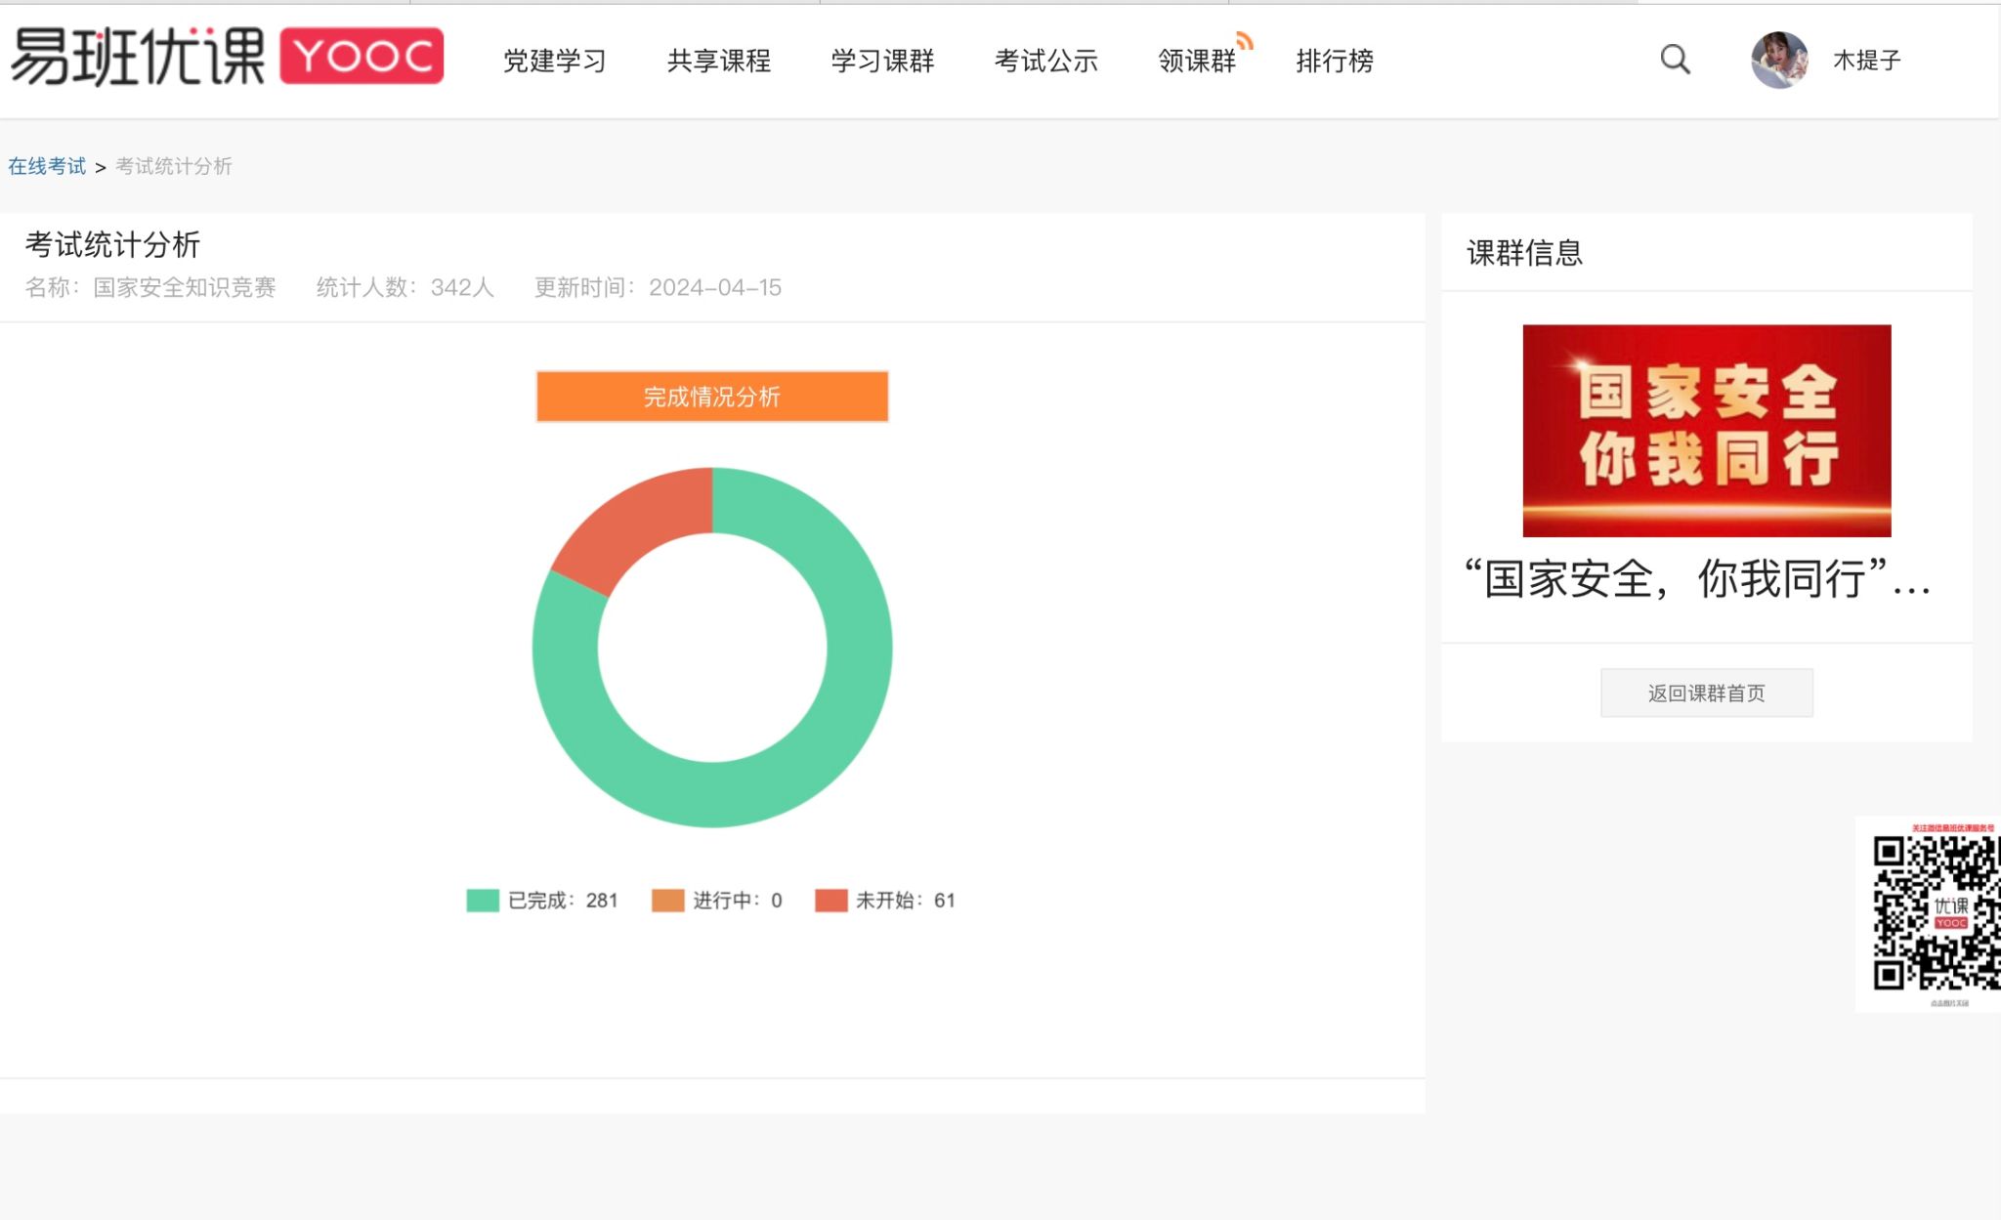Toggle the 进行中 orange legend swatch
The width and height of the screenshot is (2001, 1220).
click(668, 900)
